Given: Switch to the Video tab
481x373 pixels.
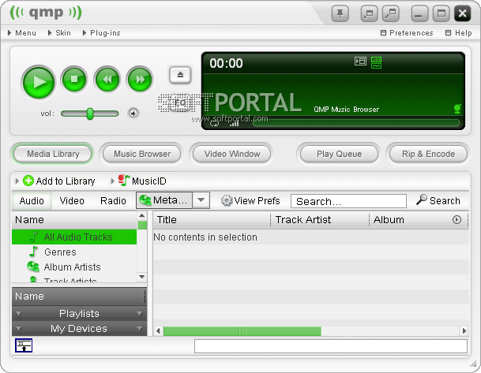Looking at the screenshot, I should (72, 200).
